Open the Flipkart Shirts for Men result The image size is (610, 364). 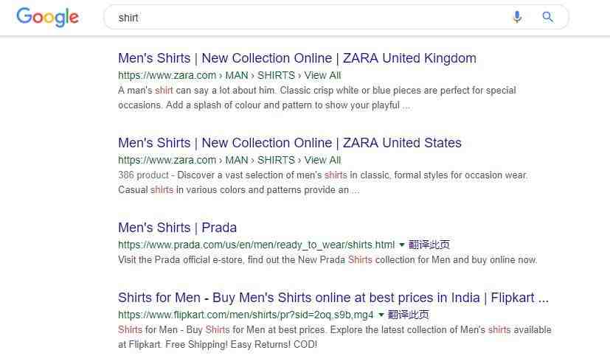point(333,298)
